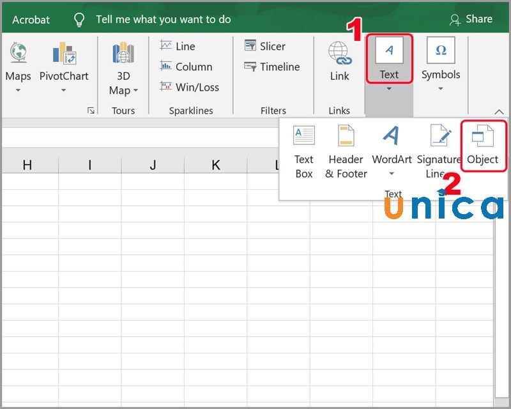This screenshot has width=511, height=409.
Task: Open the Acrobat ribbon tab
Action: [31, 19]
